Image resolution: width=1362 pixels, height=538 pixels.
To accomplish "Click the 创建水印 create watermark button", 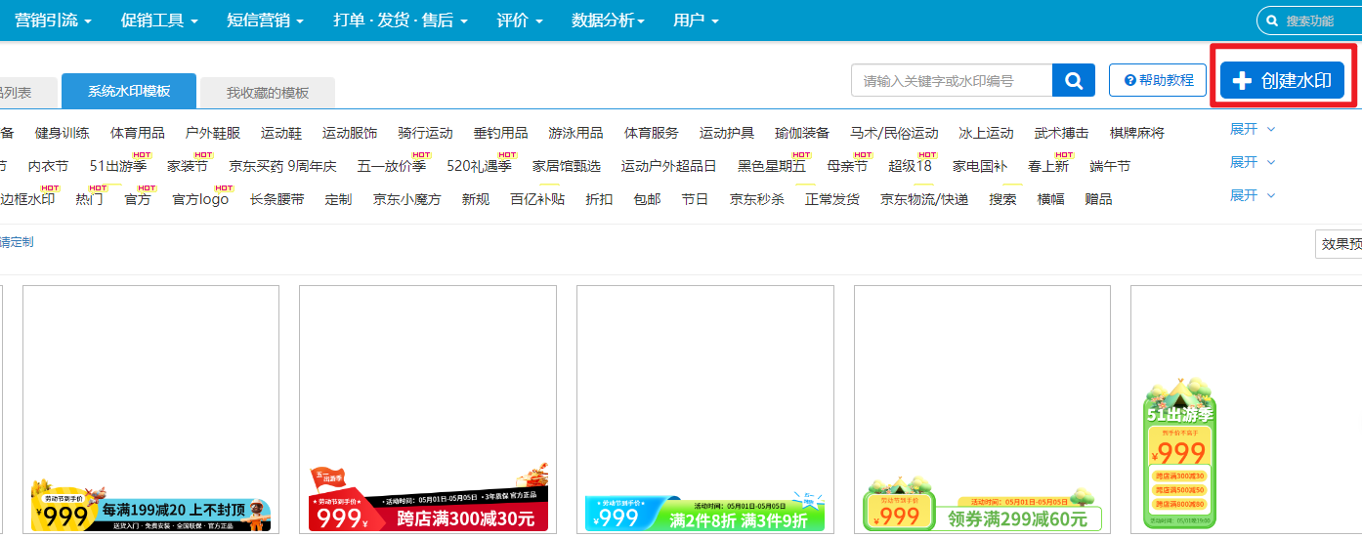I will tap(1282, 81).
